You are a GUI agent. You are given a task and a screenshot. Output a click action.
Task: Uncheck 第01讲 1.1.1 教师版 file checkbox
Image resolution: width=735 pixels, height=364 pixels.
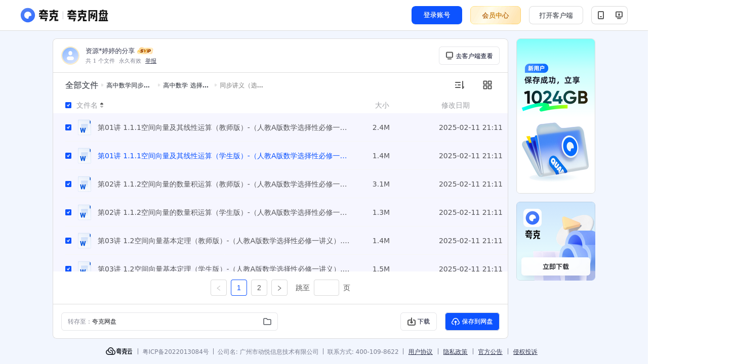(x=68, y=127)
